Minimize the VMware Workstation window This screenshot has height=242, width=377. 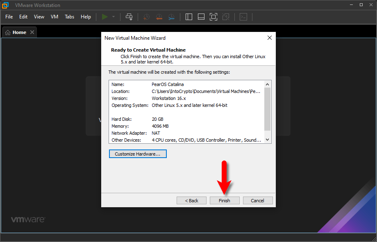click(351, 5)
